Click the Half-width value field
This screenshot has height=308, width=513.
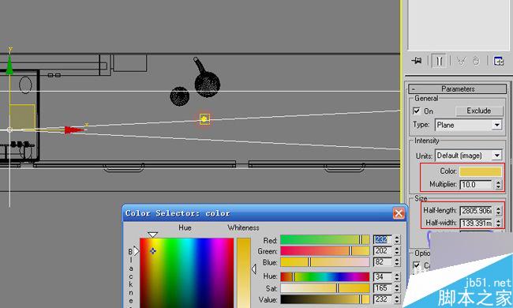(477, 223)
